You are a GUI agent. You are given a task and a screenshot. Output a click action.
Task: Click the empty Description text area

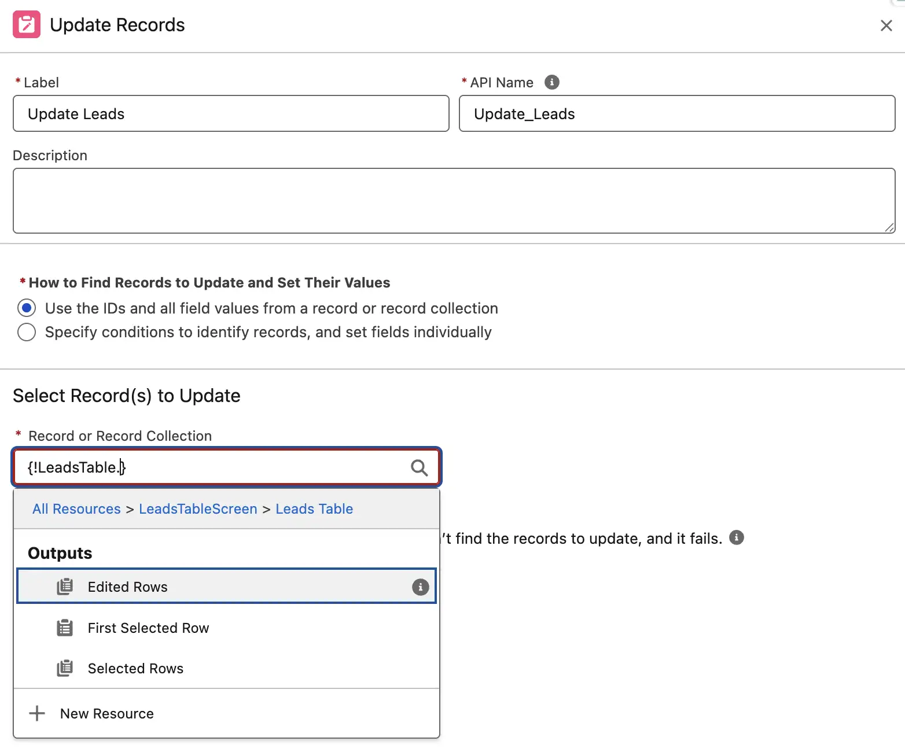pos(451,200)
